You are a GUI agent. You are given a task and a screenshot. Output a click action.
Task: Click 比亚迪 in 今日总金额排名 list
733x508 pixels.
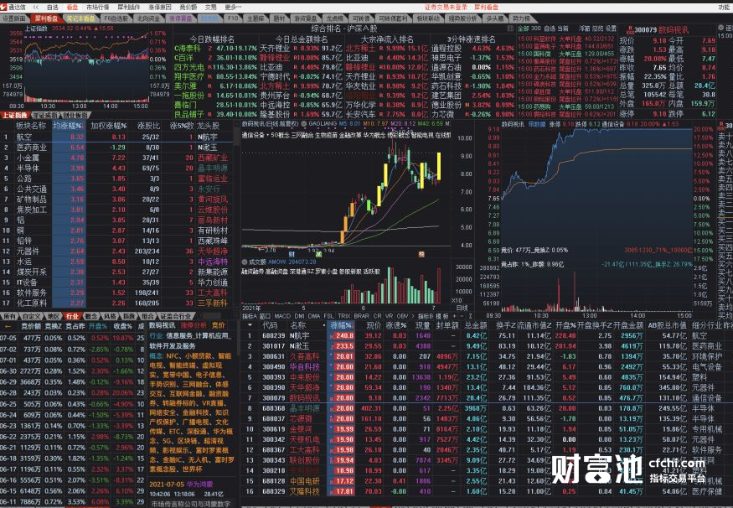coord(270,67)
